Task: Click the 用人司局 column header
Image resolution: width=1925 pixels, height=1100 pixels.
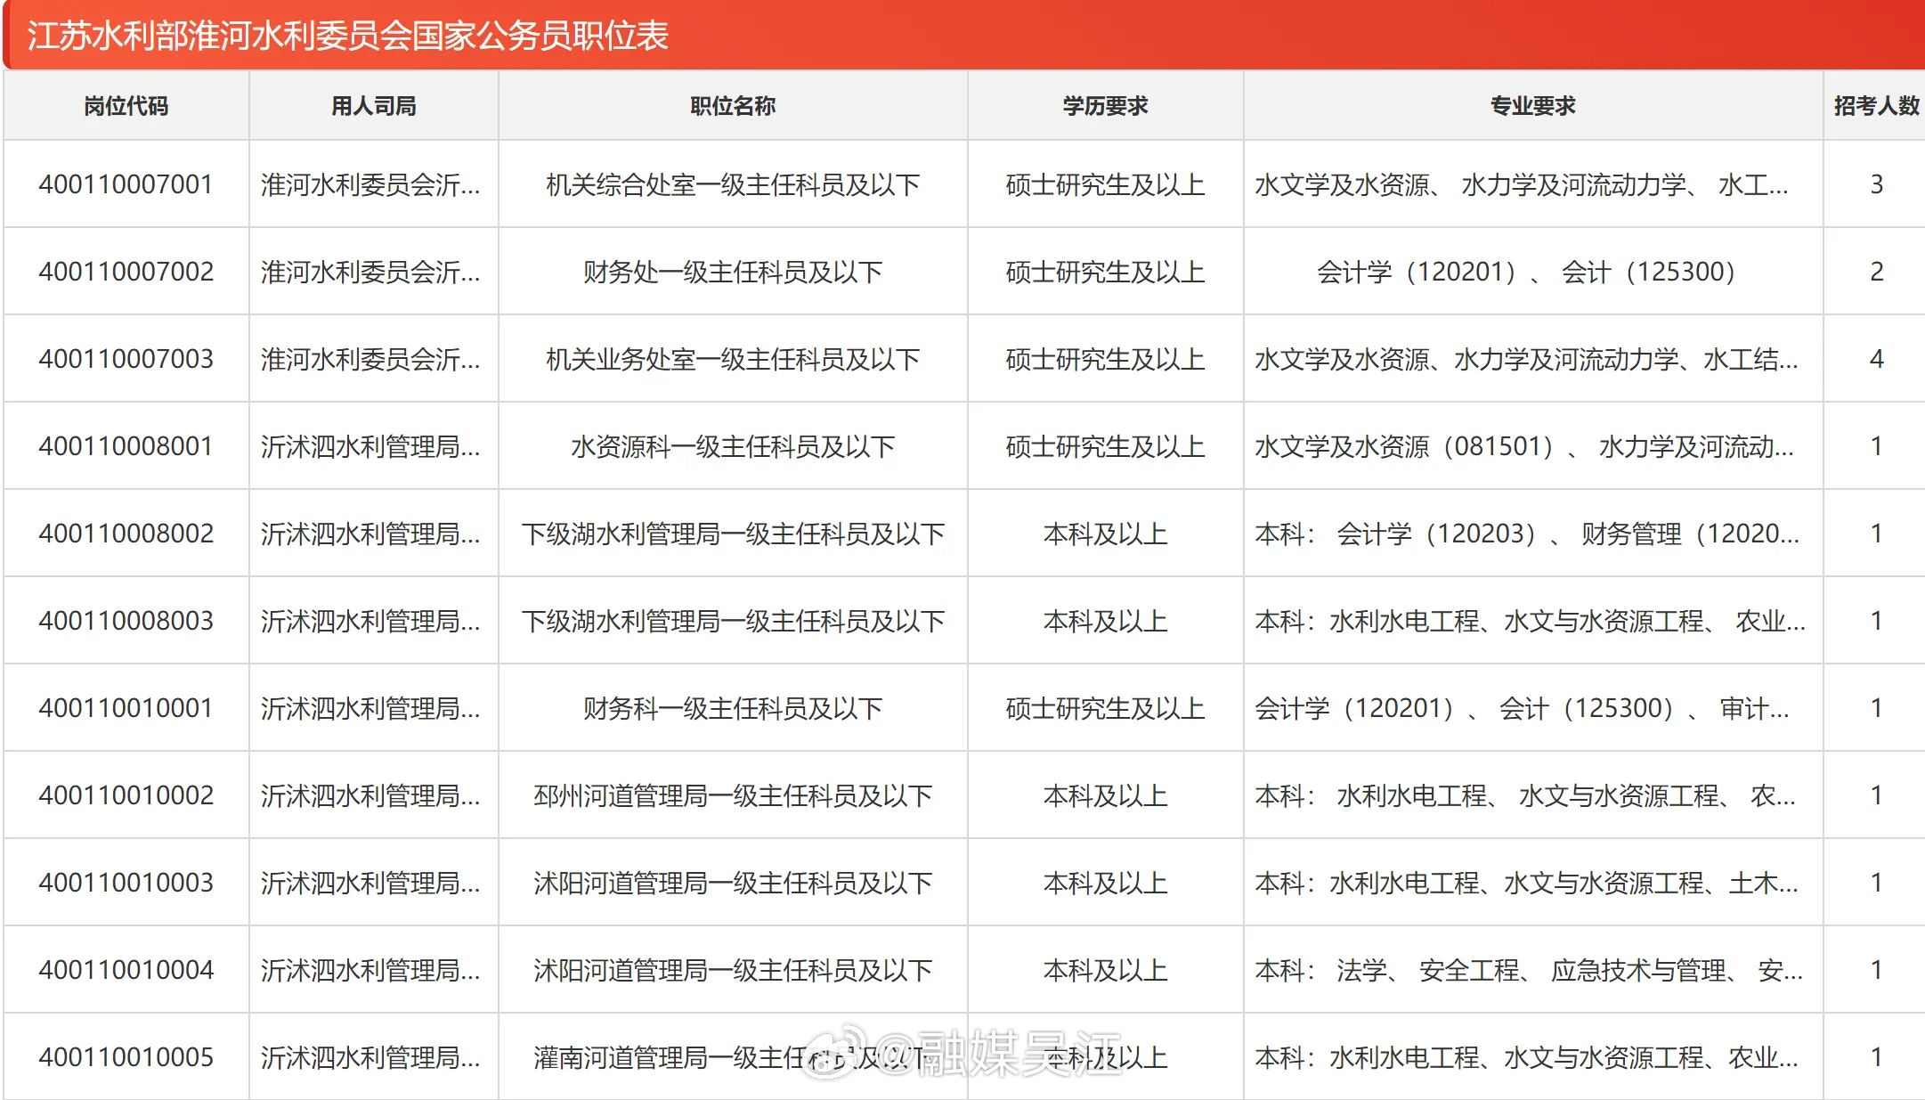Action: pyautogui.click(x=374, y=106)
